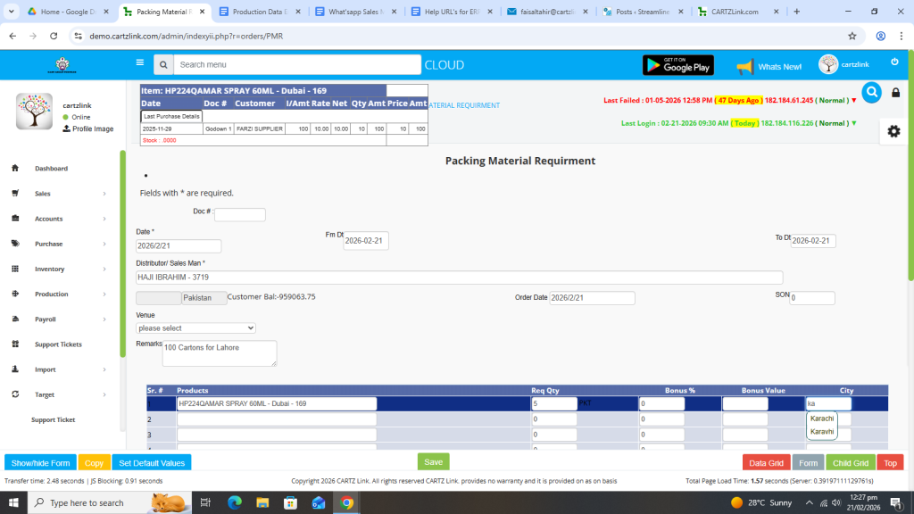914x514 pixels.
Task: Click the lock icon at top right
Action: pos(896,93)
